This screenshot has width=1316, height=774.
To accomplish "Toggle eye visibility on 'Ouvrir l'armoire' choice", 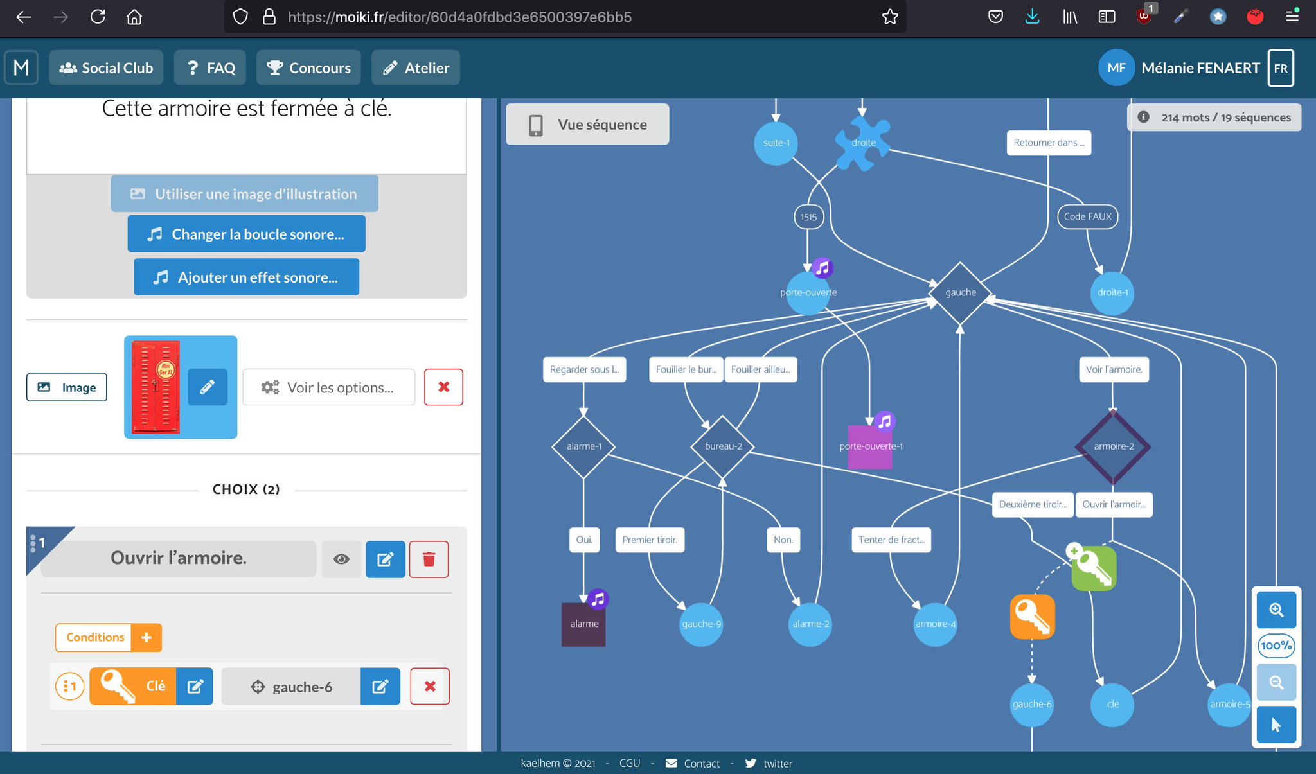I will 341,559.
